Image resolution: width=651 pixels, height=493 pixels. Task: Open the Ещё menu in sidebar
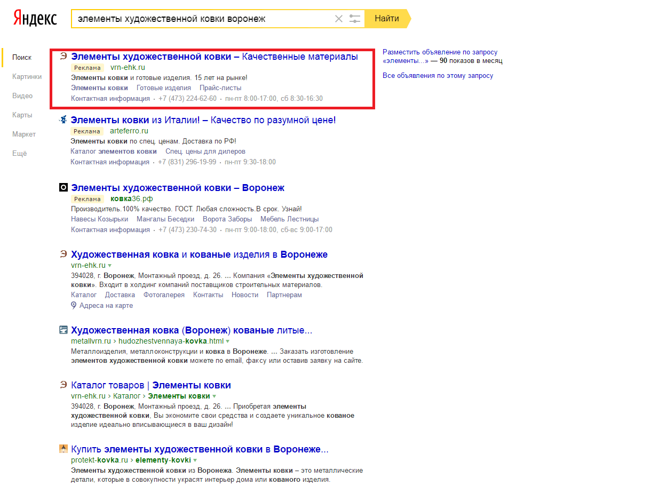pyautogui.click(x=20, y=153)
